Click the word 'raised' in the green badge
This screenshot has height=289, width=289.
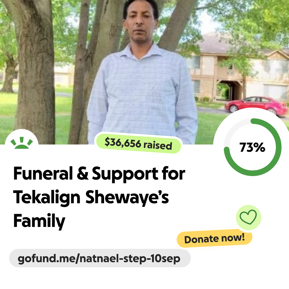tap(158, 145)
